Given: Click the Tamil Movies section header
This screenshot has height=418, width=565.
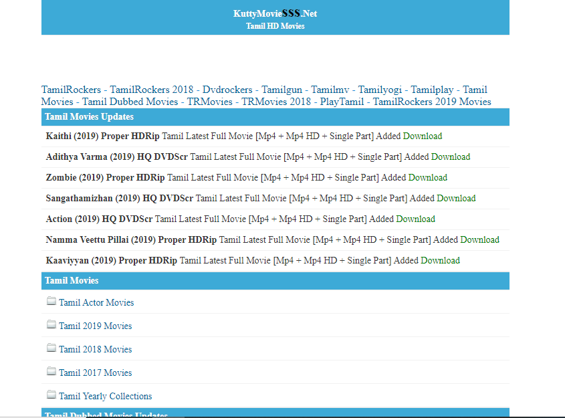Looking at the screenshot, I should coord(275,281).
